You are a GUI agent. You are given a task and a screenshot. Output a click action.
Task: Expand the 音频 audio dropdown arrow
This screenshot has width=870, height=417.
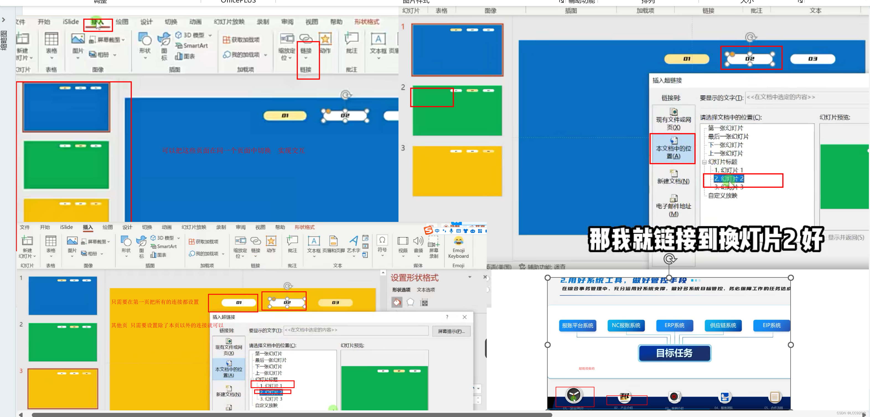418,256
